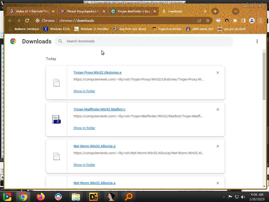Open the Malware Database bookmark
This screenshot has height=202, width=269.
(x=24, y=29)
